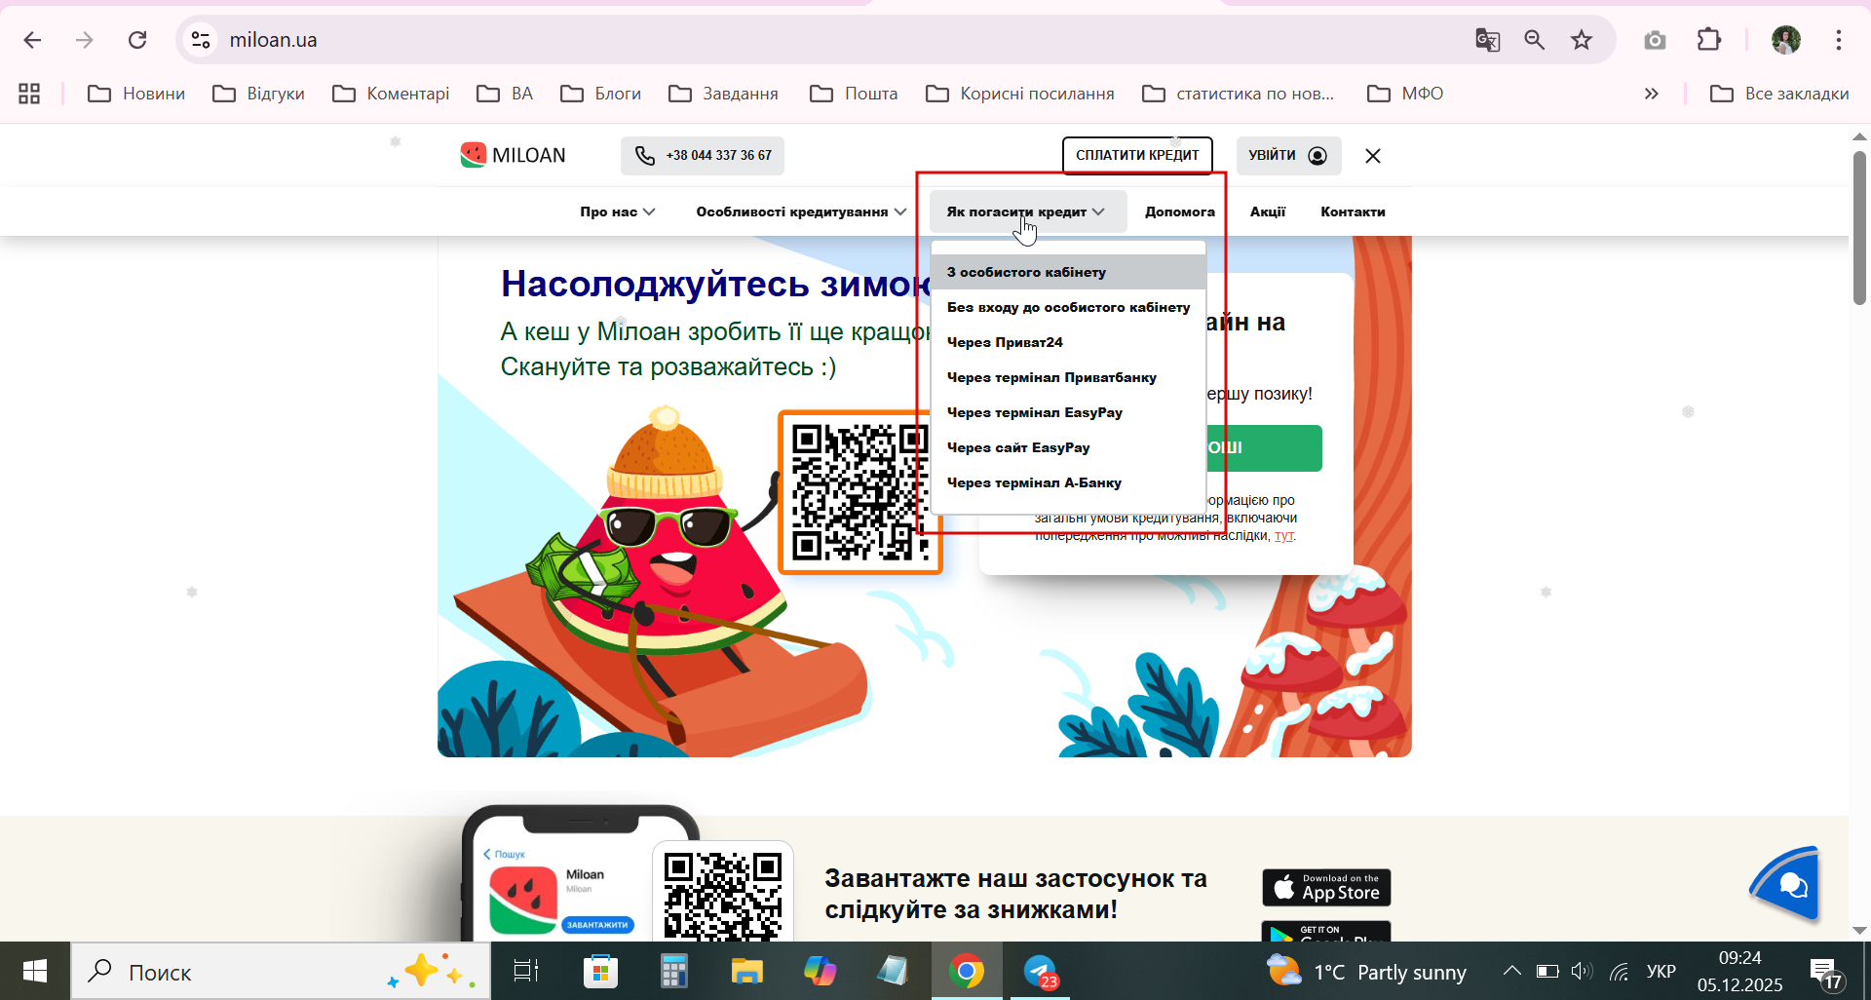Click the page vertical scrollbar thumb
Screen dimensions: 1871x1000
[1859, 228]
